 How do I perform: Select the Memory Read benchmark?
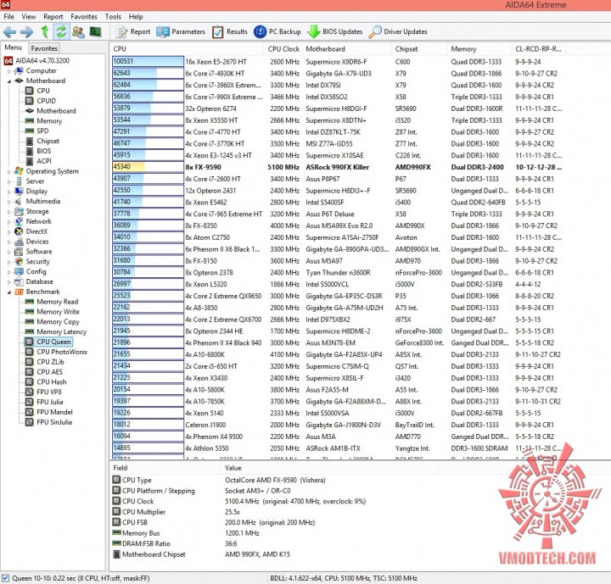pos(52,302)
